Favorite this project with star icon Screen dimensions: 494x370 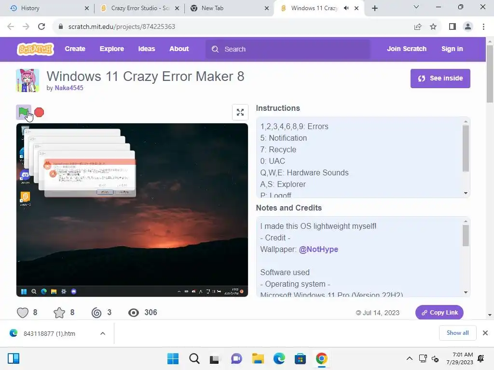[59, 312]
